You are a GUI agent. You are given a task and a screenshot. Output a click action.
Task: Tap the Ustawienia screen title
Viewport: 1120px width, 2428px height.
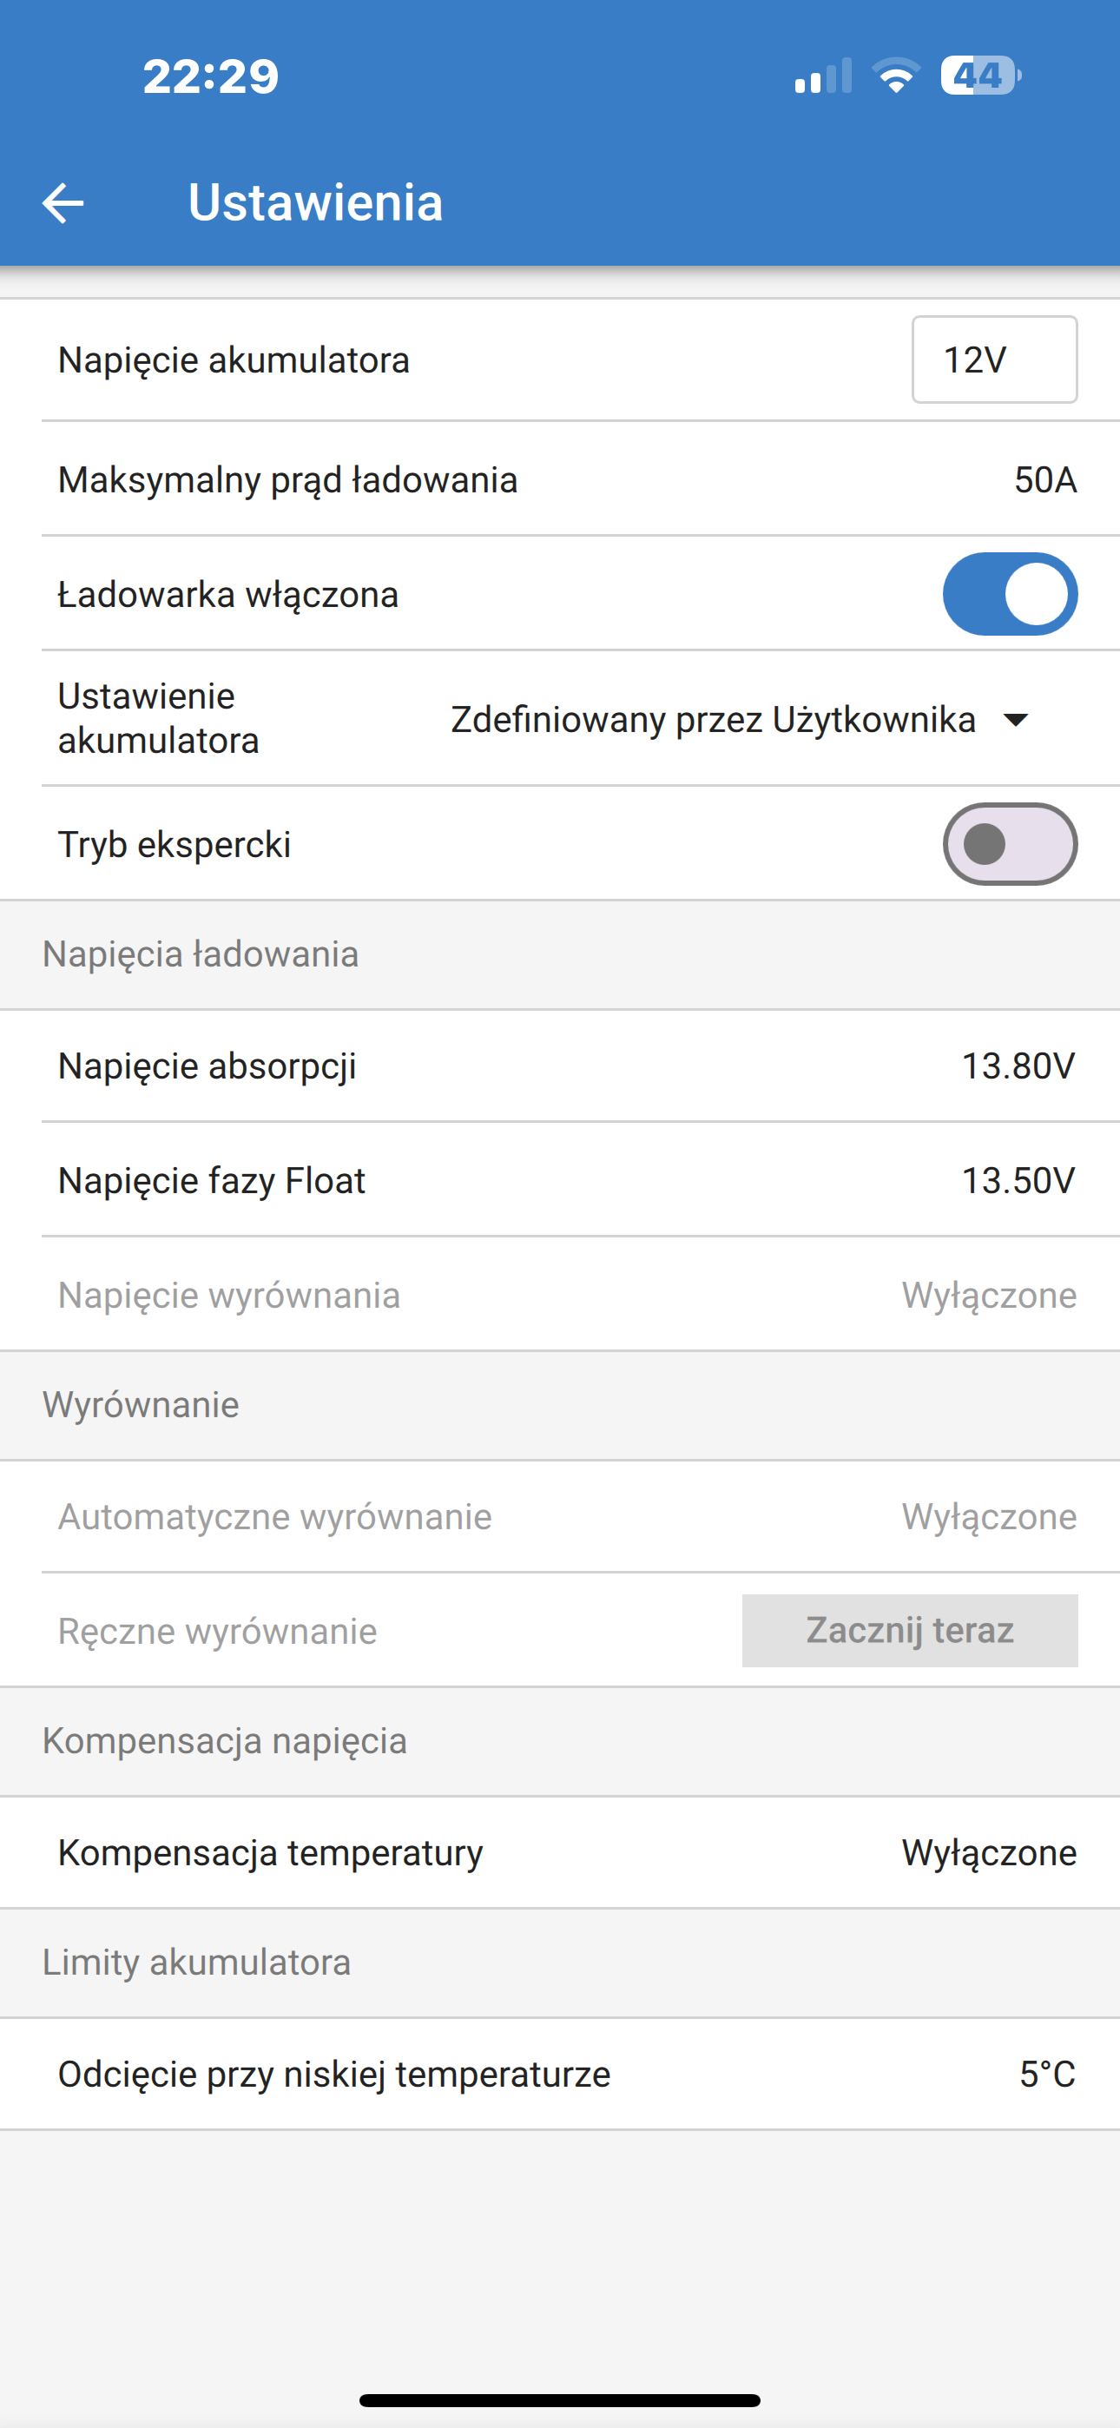(315, 201)
